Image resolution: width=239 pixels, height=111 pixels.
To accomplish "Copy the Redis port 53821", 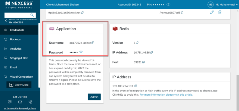I will 144,62.
